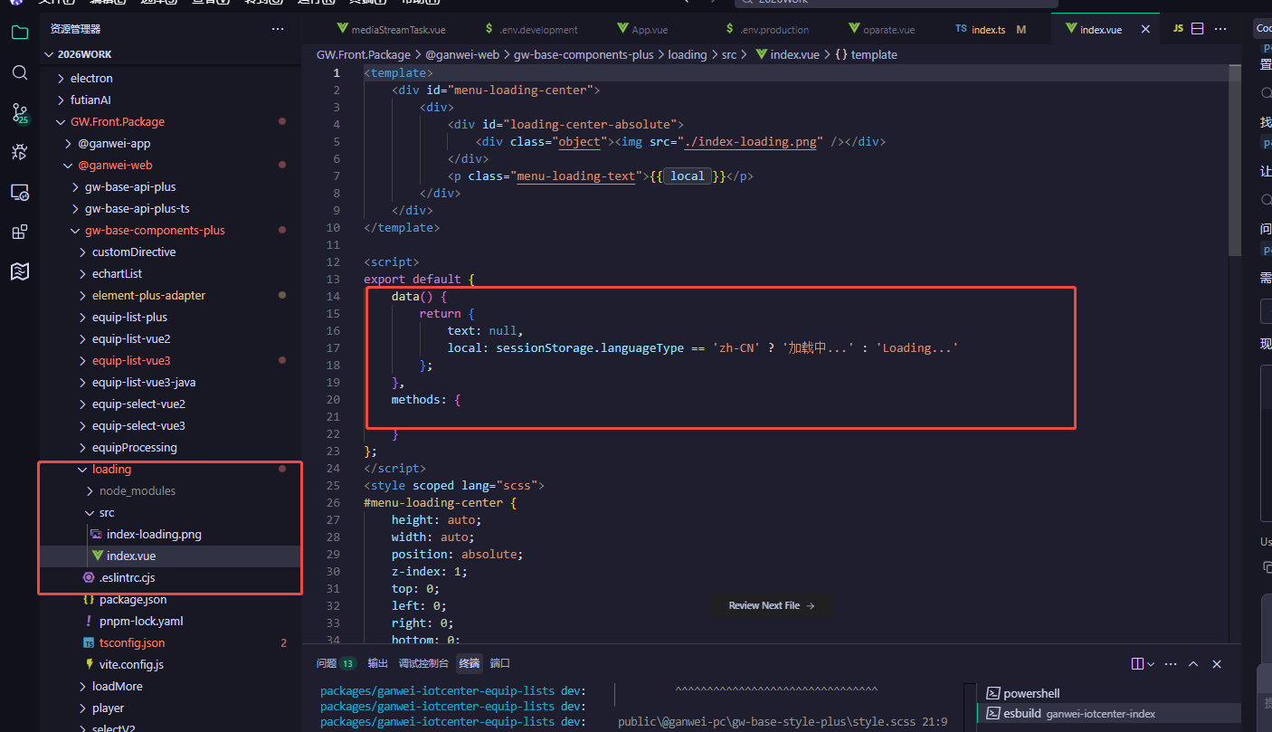Screen dimensions: 1272x732
Task: Open the Explorer panel's more actions menu
Action: (278, 30)
